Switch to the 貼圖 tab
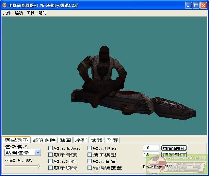 coord(65,140)
